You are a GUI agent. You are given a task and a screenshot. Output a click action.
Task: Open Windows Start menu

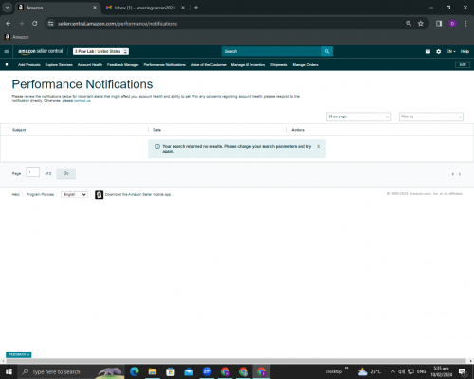coord(9,371)
